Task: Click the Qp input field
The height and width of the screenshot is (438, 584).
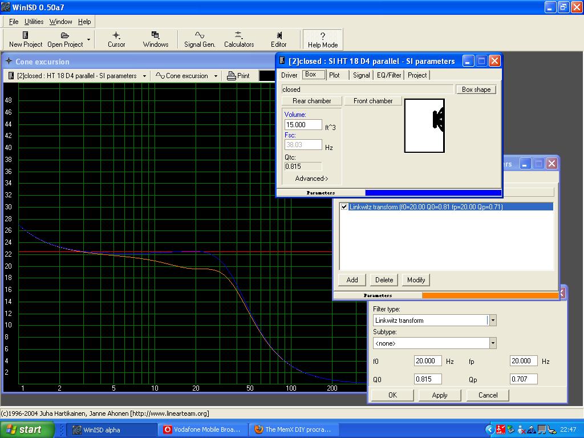Action: point(524,379)
